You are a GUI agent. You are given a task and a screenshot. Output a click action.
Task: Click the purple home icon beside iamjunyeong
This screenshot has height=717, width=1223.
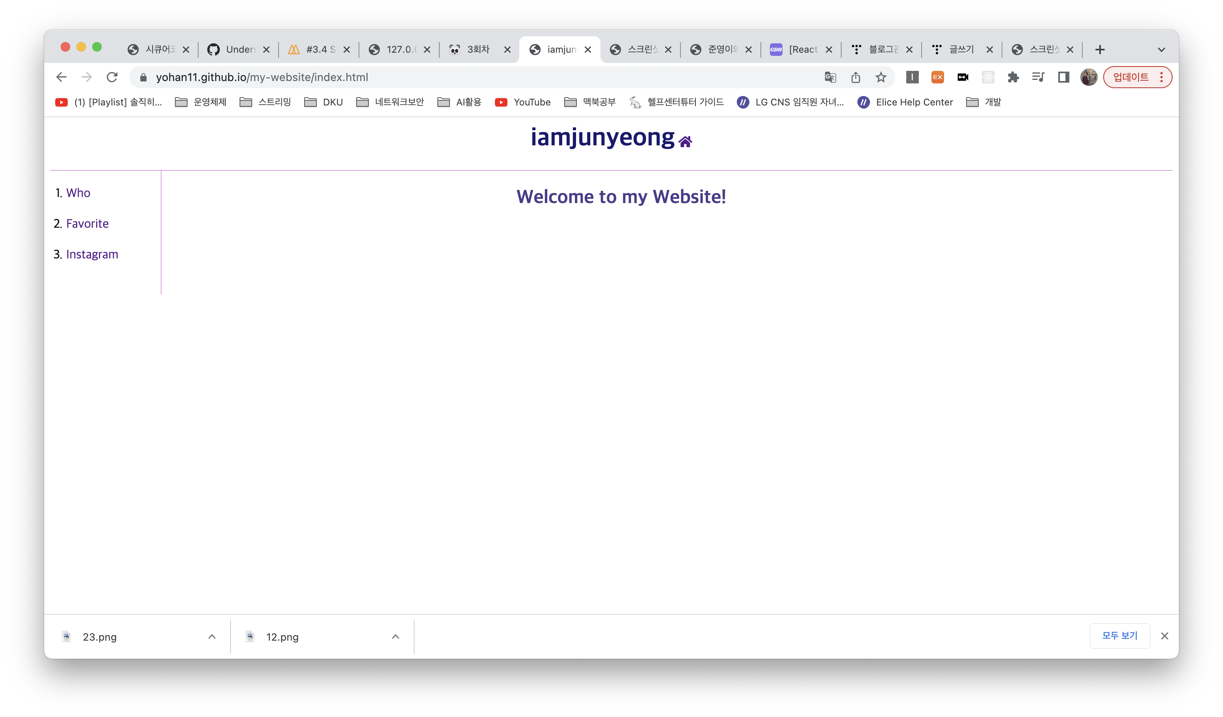pos(685,142)
